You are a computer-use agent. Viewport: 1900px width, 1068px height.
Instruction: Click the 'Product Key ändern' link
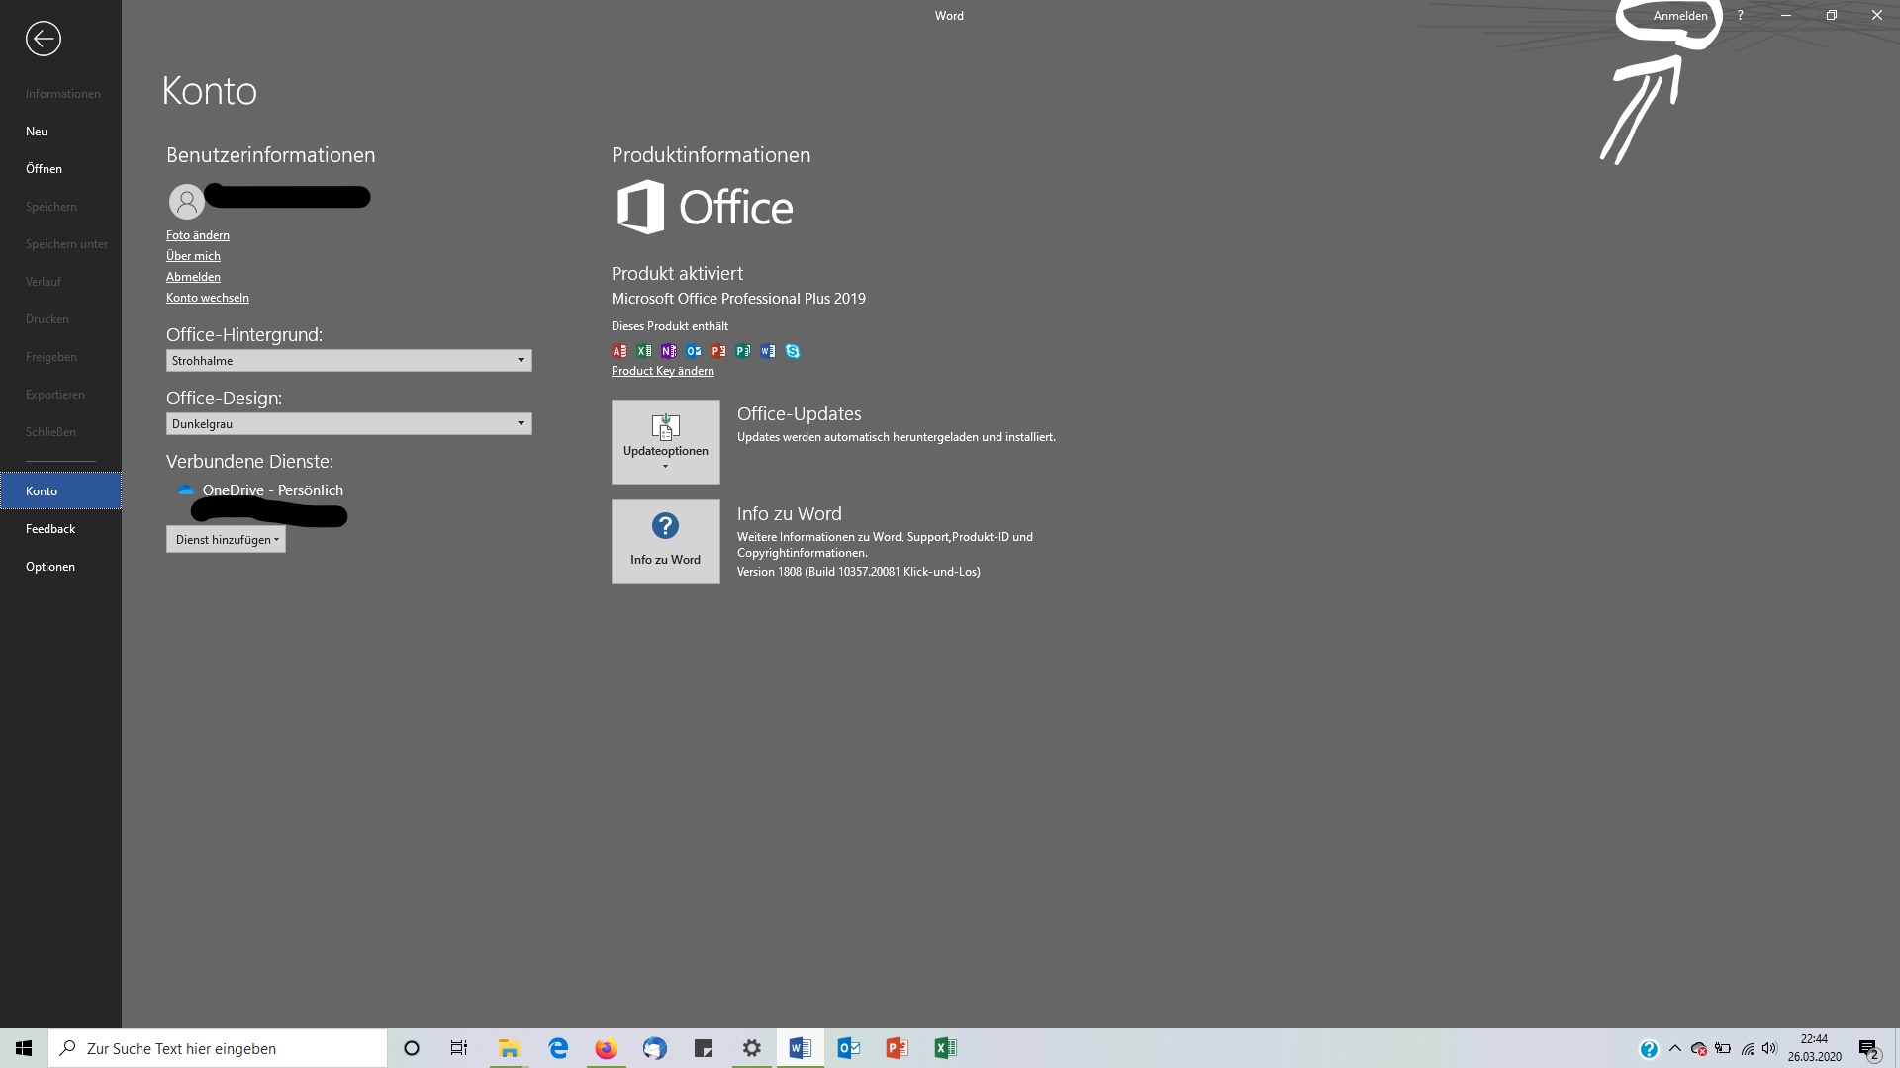coord(663,371)
